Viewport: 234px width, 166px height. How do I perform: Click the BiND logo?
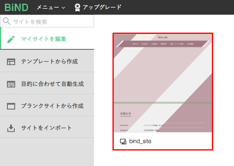tap(16, 7)
